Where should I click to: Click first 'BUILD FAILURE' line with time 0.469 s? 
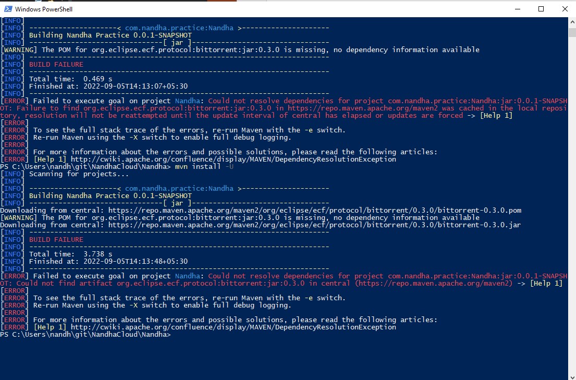[56, 65]
